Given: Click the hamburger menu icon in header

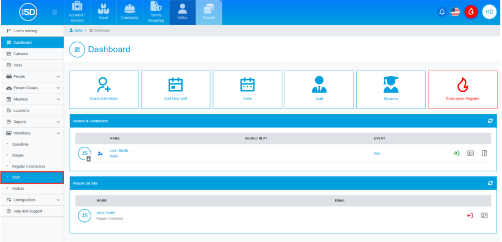Looking at the screenshot, I should click(54, 12).
